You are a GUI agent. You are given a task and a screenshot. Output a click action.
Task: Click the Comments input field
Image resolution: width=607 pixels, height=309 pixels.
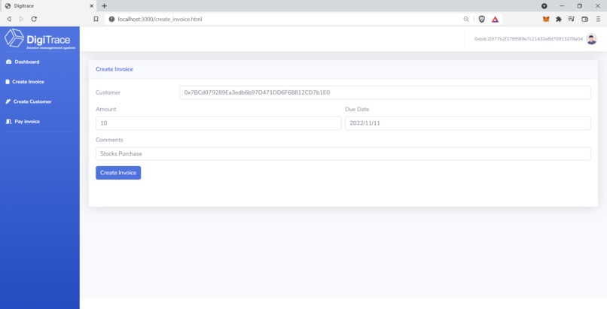click(343, 153)
